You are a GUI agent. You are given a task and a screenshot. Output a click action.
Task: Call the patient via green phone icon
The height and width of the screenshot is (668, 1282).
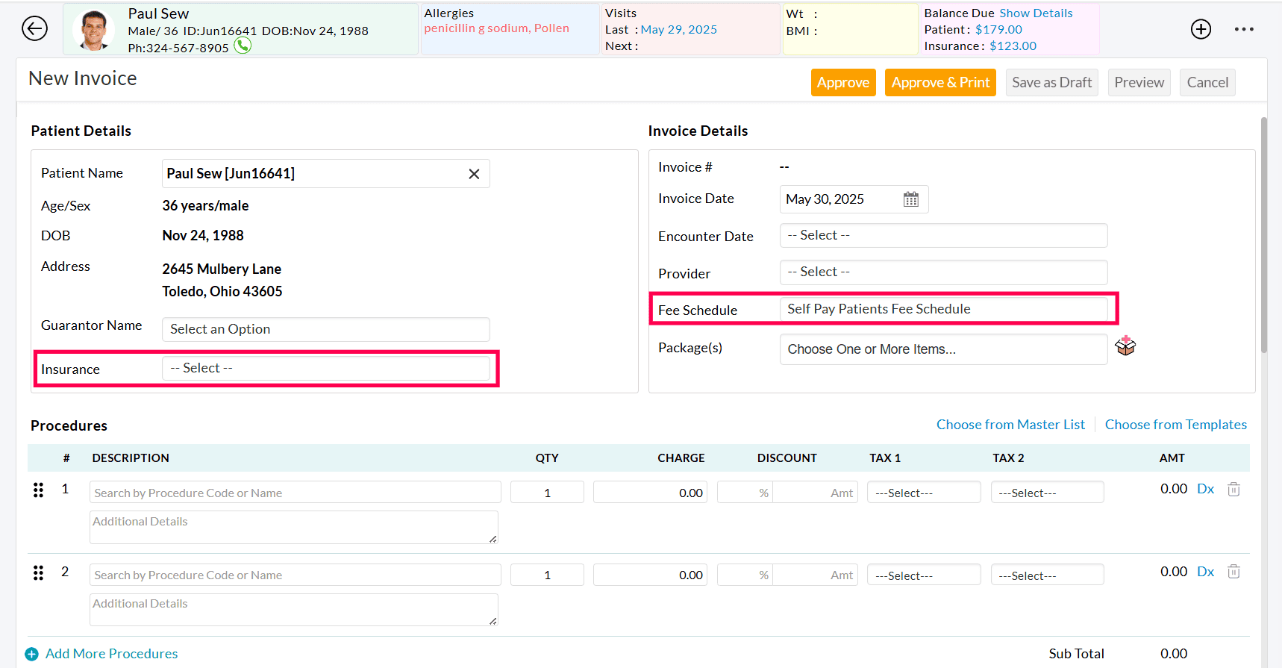tap(243, 46)
